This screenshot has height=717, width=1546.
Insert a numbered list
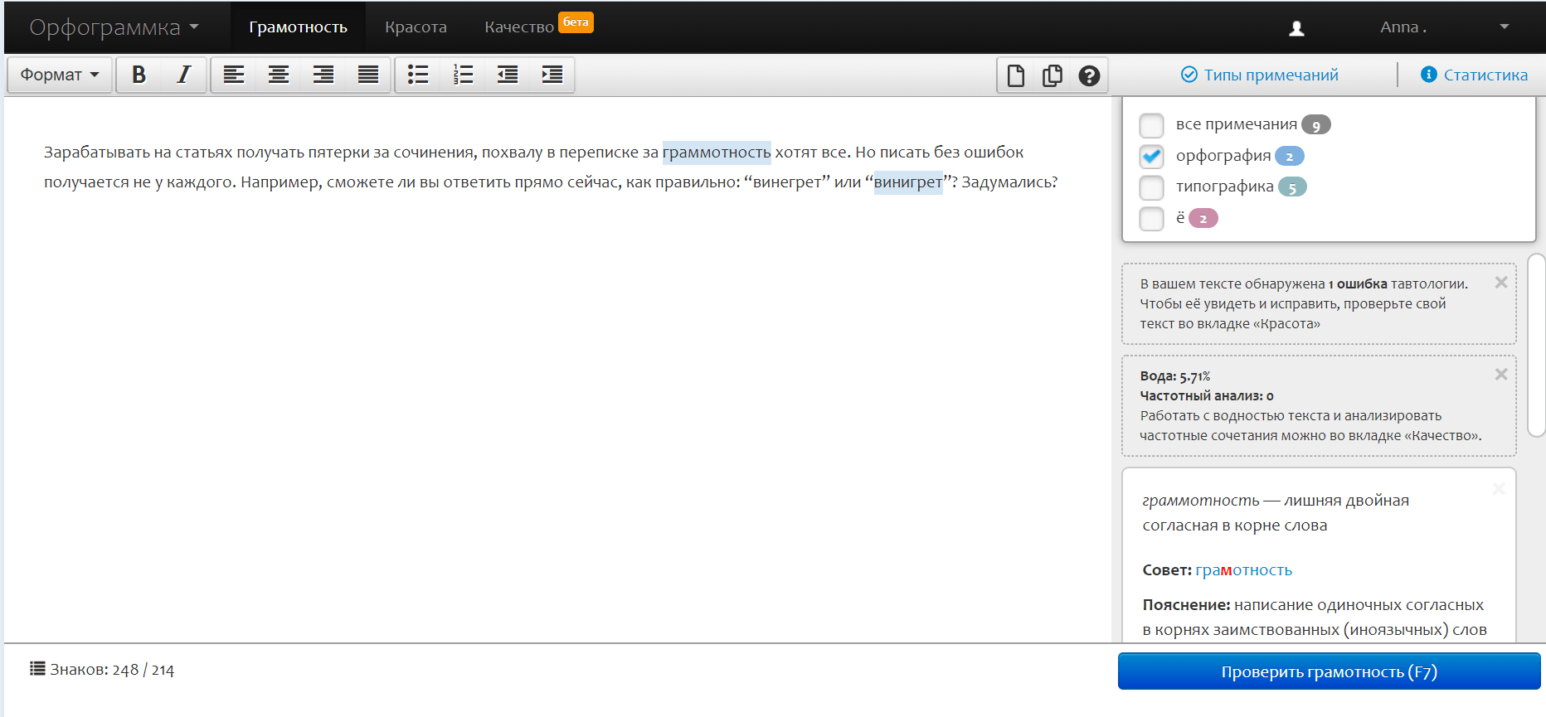pyautogui.click(x=463, y=75)
